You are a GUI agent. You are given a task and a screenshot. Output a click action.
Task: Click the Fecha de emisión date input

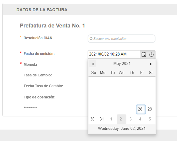[x=114, y=54]
